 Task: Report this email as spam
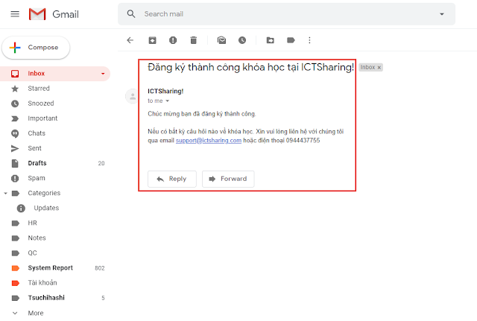tap(173, 40)
